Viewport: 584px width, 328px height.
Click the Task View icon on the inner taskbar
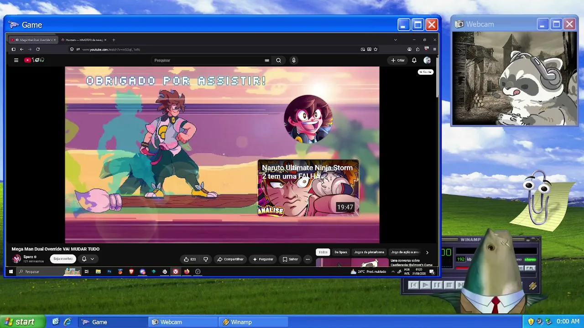[86, 272]
